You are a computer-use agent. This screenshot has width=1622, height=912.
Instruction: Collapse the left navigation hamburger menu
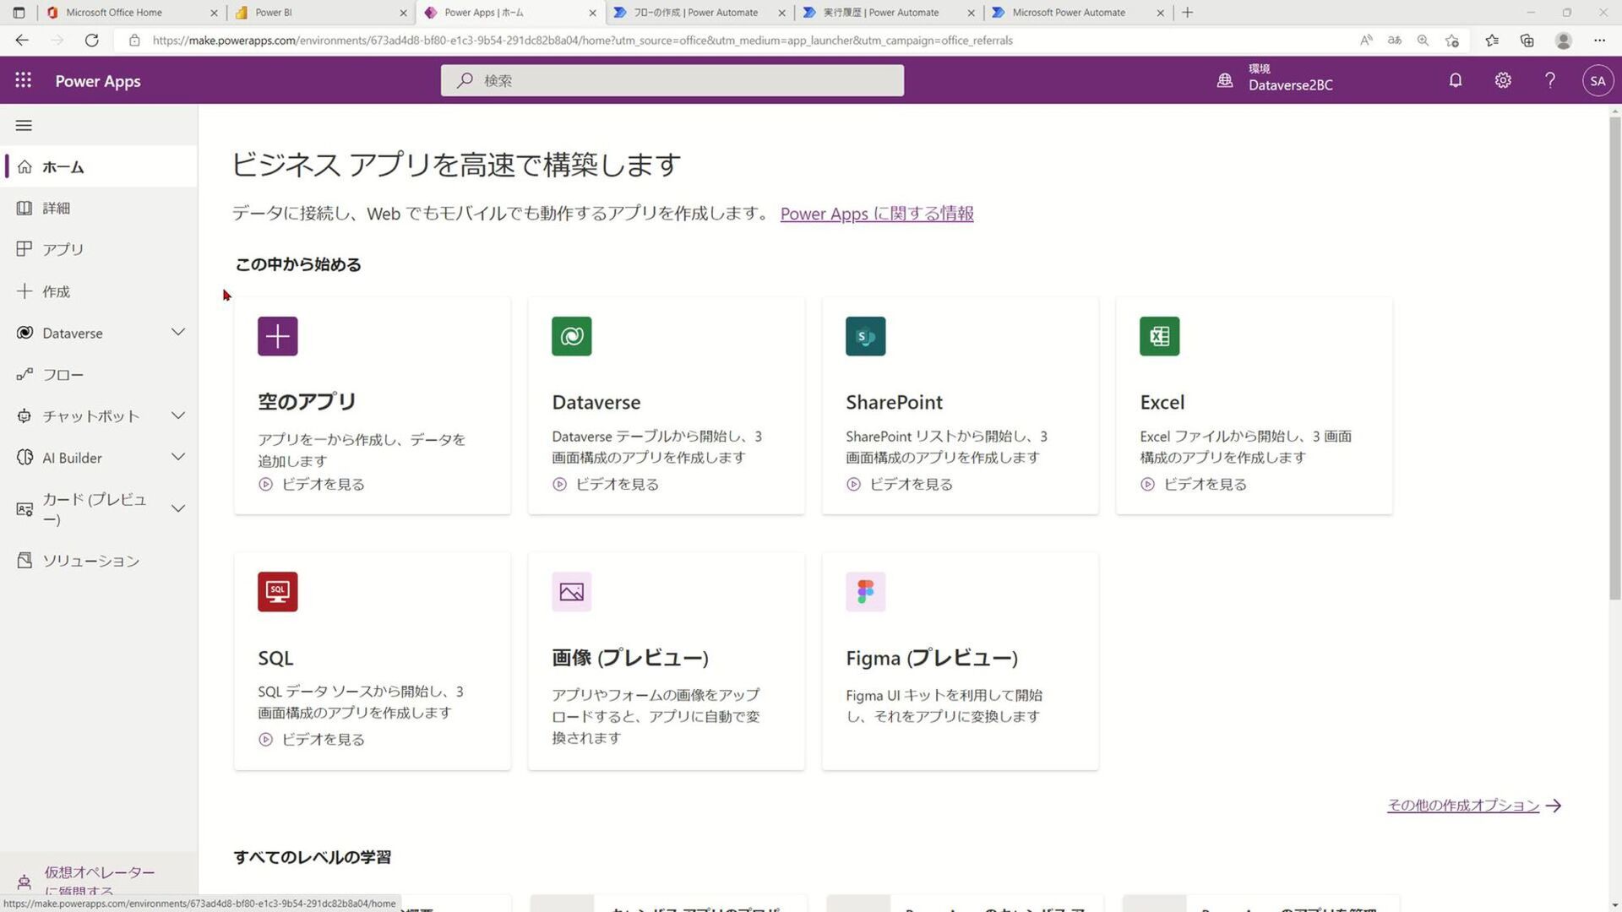coord(24,125)
